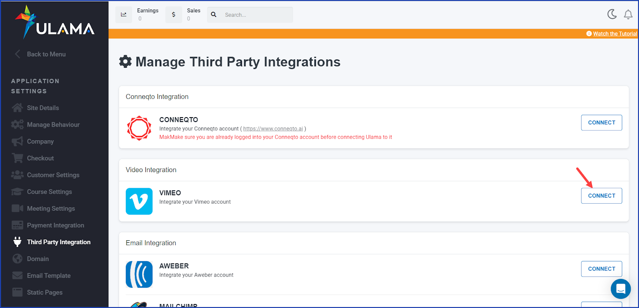Open Site Details settings
Viewport: 639px width, 308px height.
[43, 108]
